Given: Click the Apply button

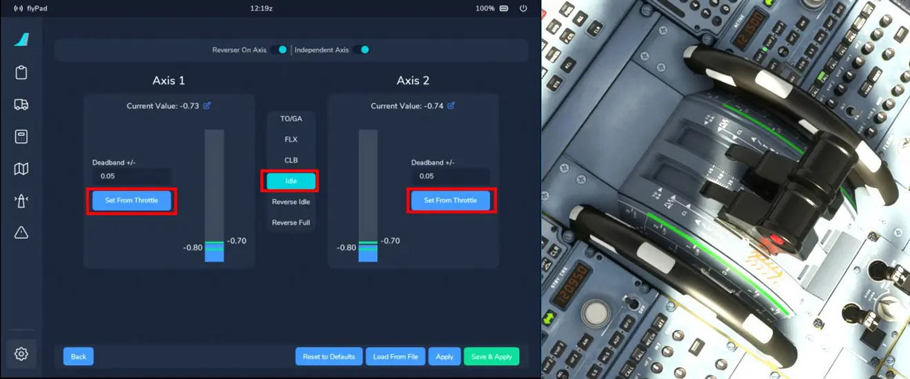Looking at the screenshot, I should point(445,356).
